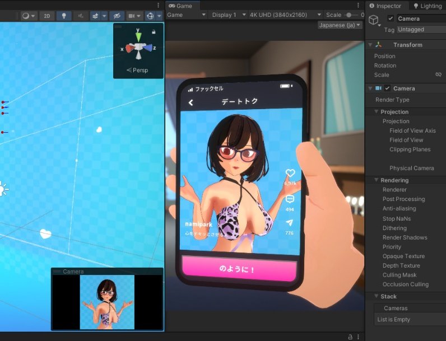
Task: Click the Occlusion Culling property label
Action: coord(405,284)
